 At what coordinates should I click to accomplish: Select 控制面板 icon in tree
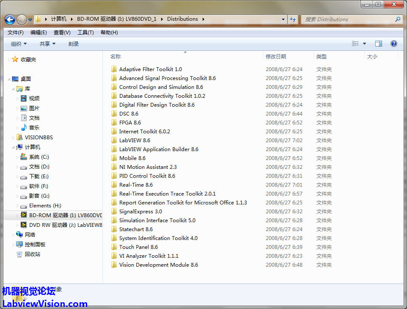click(19, 244)
